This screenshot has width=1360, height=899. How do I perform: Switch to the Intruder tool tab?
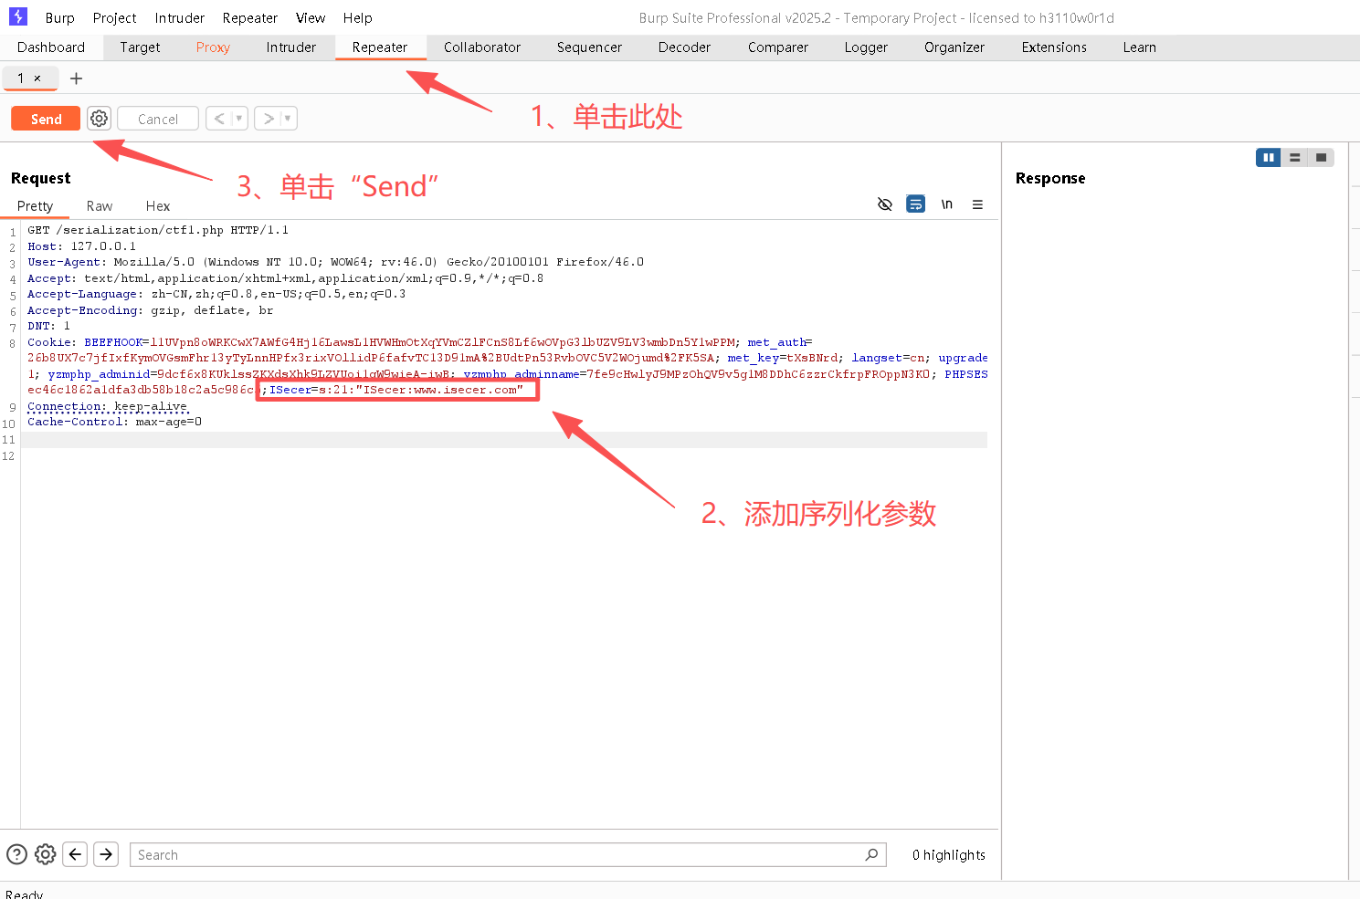(291, 47)
